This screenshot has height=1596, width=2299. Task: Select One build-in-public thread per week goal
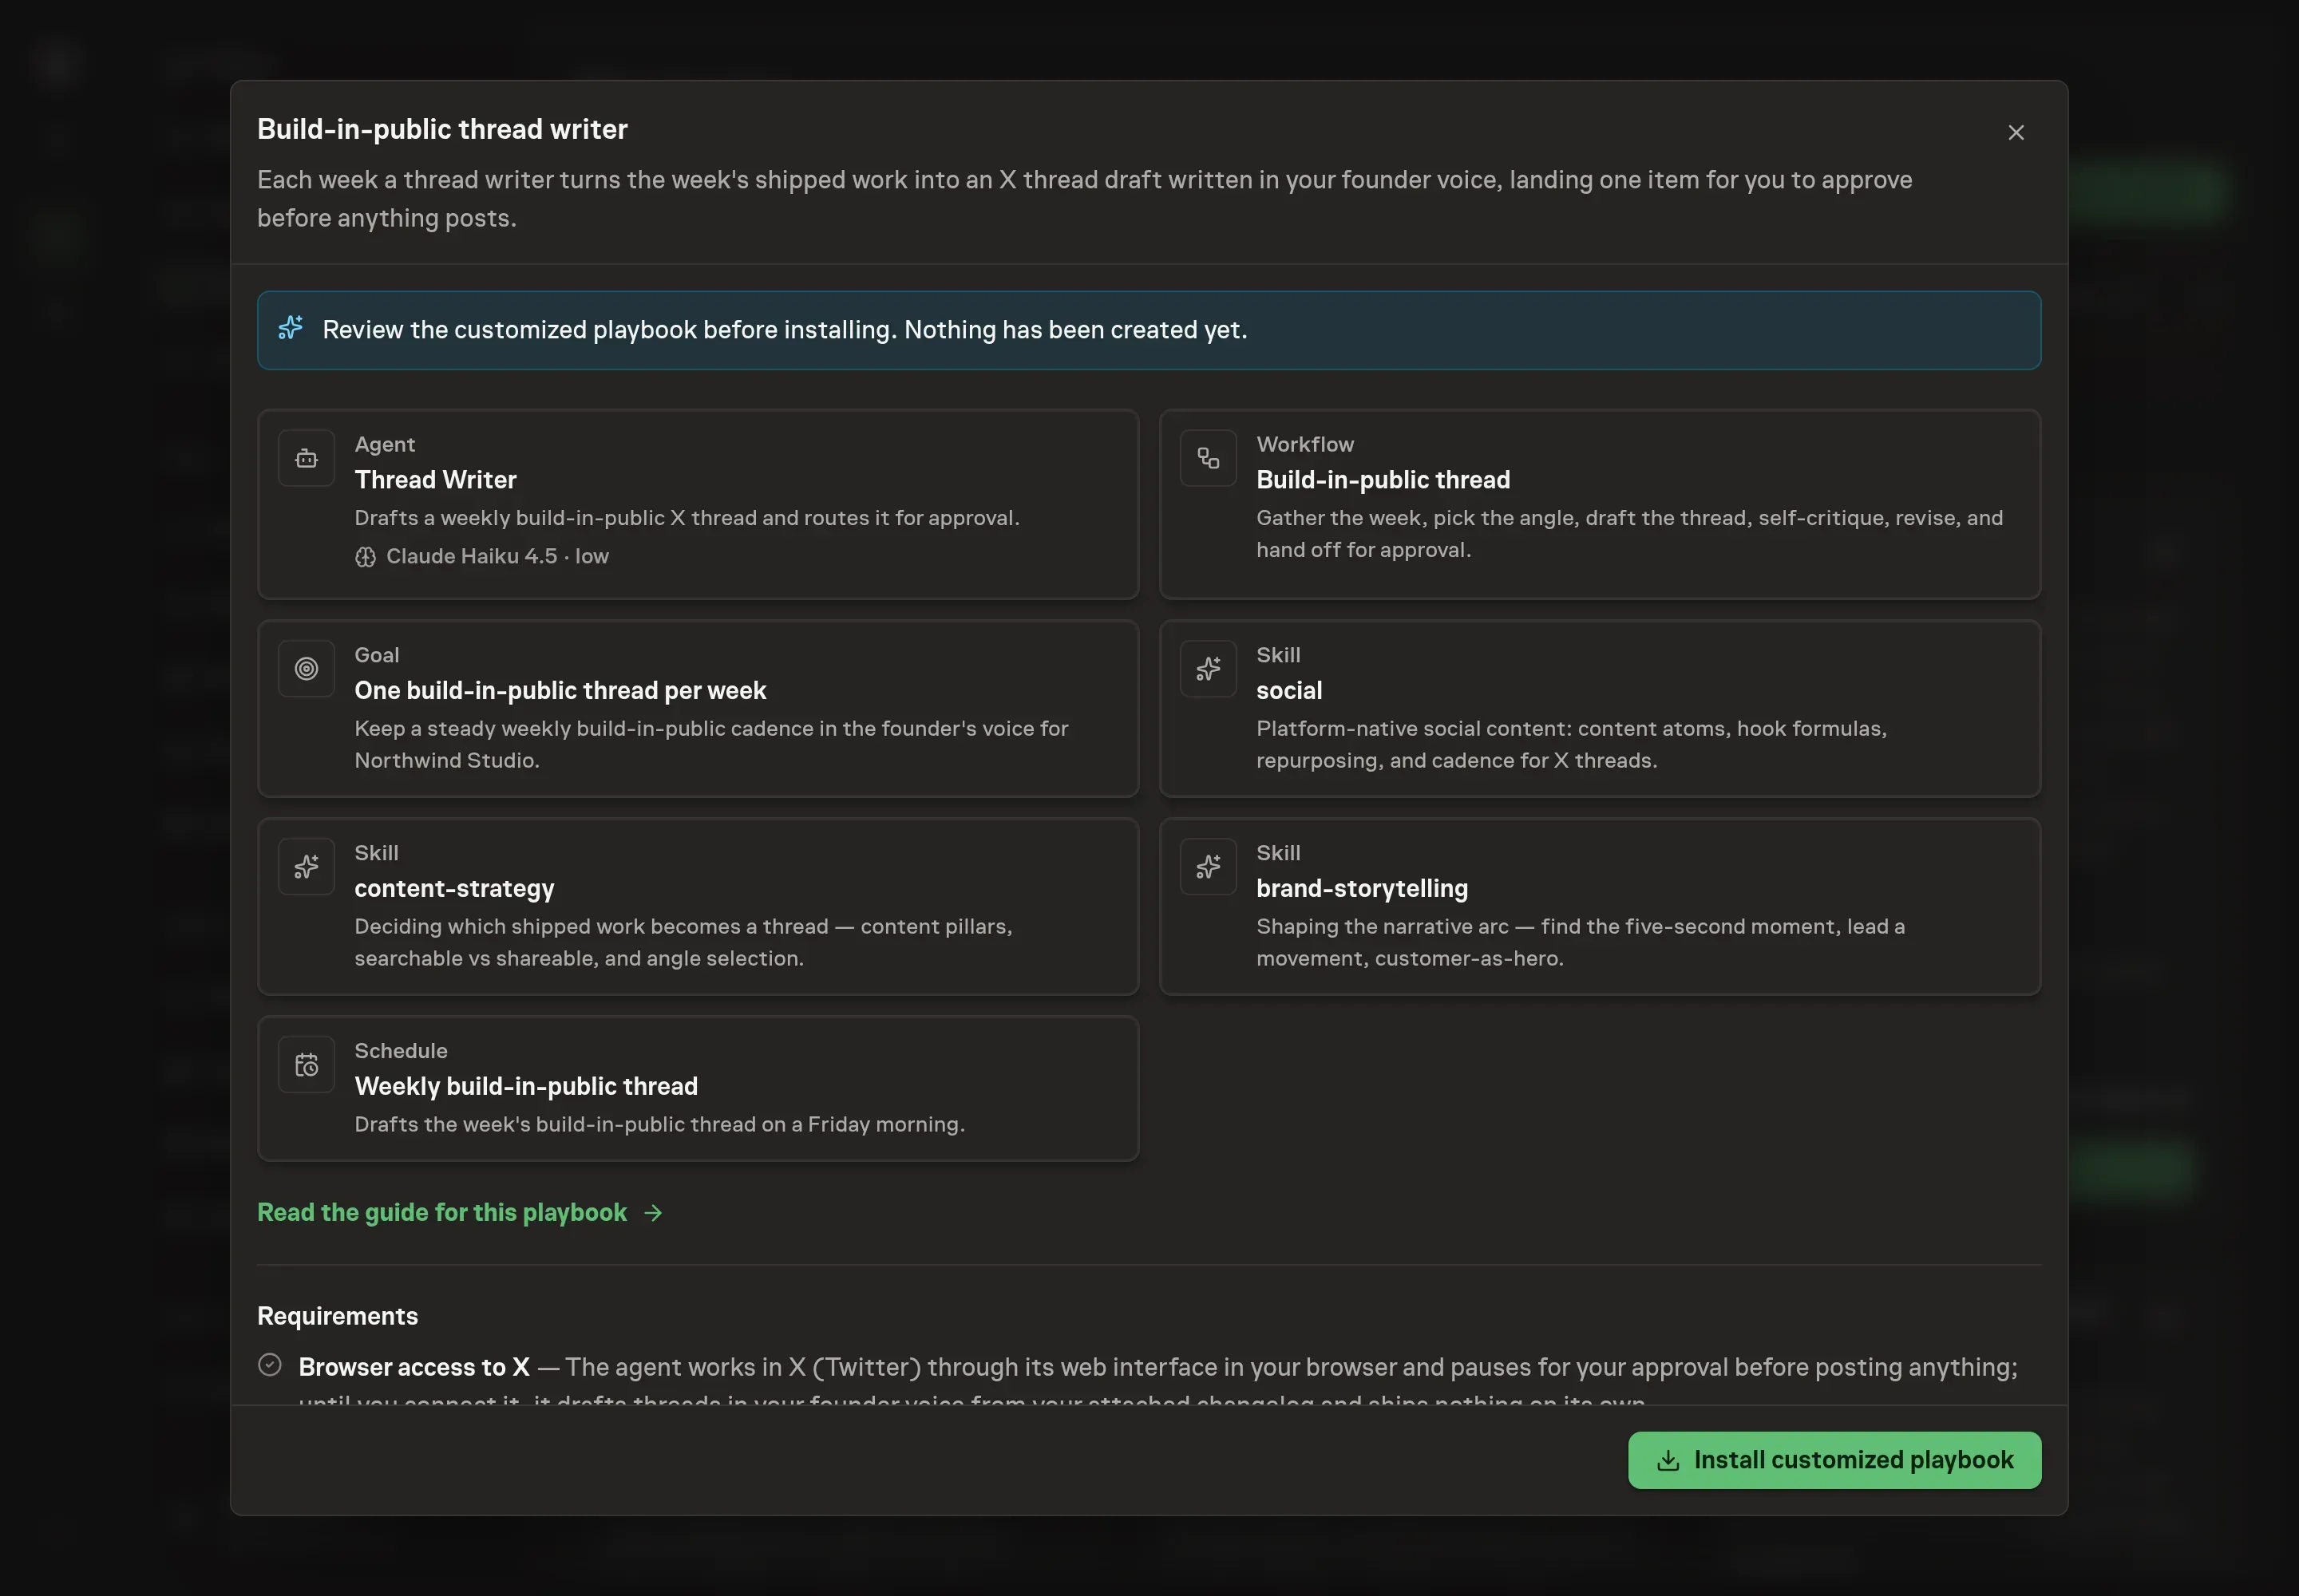560,691
